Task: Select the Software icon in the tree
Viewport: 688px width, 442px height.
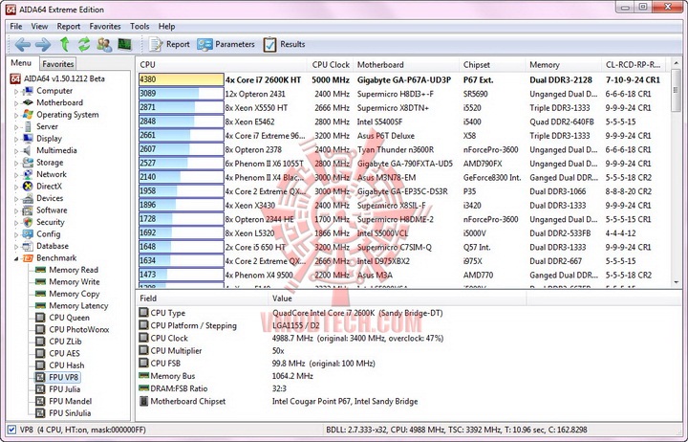Action: coord(28,210)
